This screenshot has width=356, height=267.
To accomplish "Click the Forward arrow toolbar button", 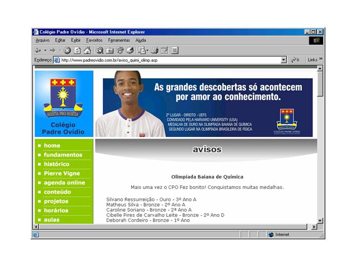I will coord(53,50).
